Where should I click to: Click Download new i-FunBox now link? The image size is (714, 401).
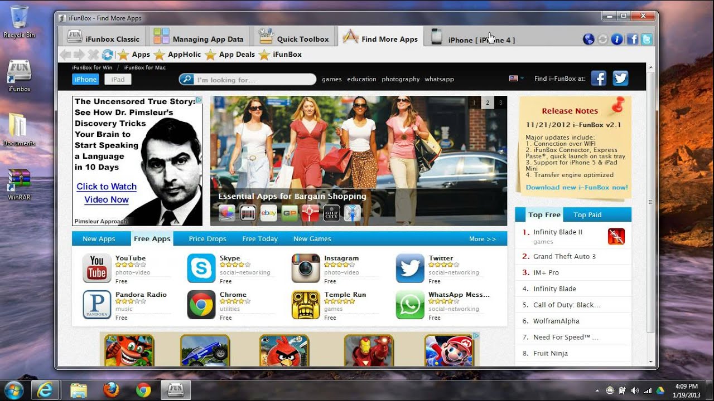point(577,187)
